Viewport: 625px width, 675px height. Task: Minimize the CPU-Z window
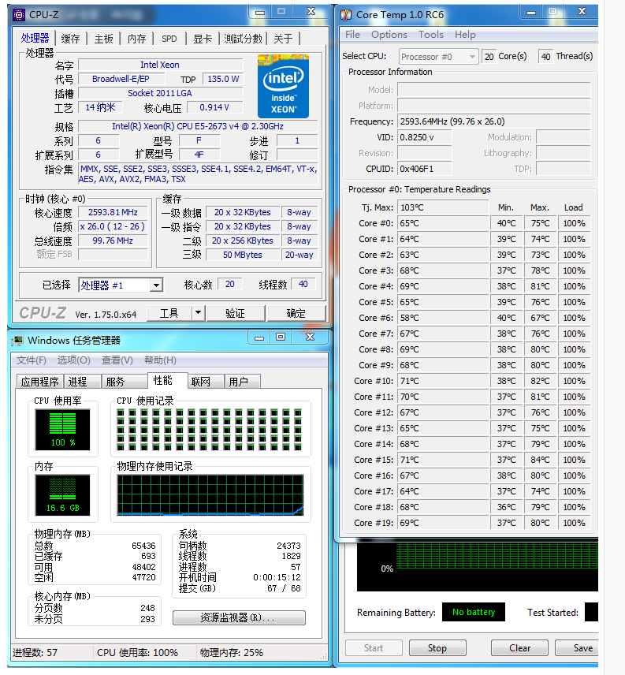tap(260, 13)
